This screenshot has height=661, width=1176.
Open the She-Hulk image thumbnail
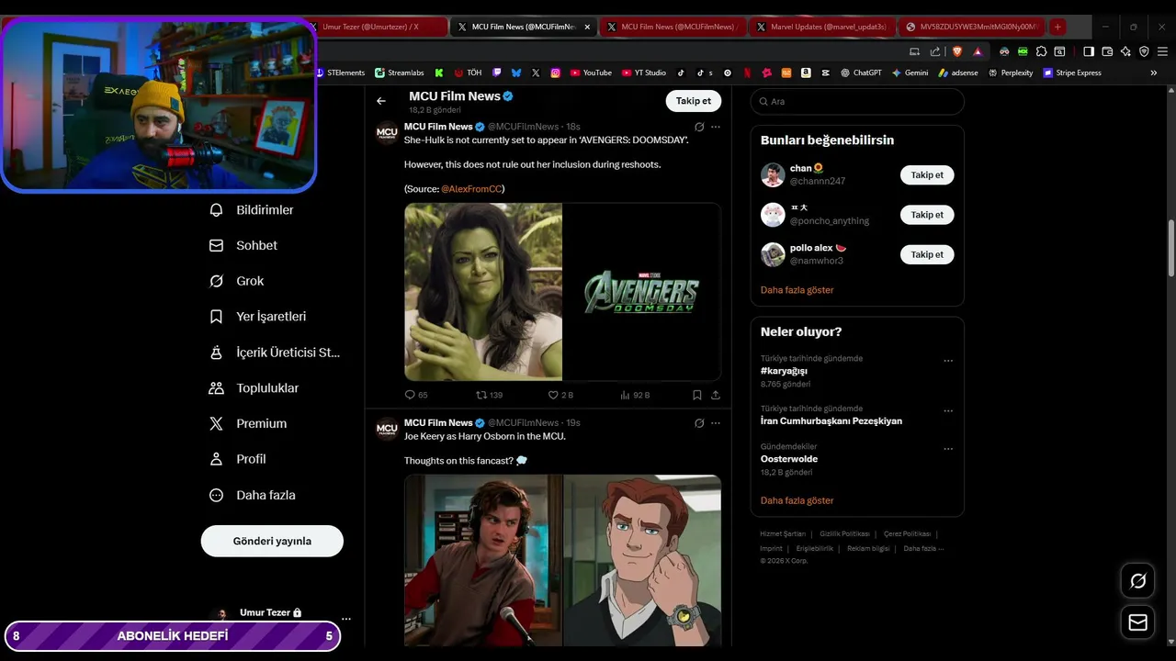[483, 292]
